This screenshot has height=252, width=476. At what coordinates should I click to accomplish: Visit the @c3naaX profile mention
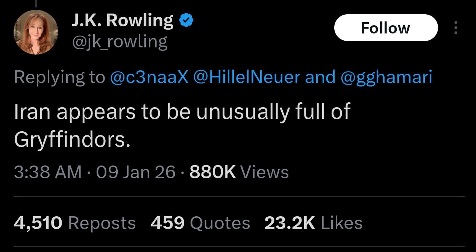pos(149,77)
